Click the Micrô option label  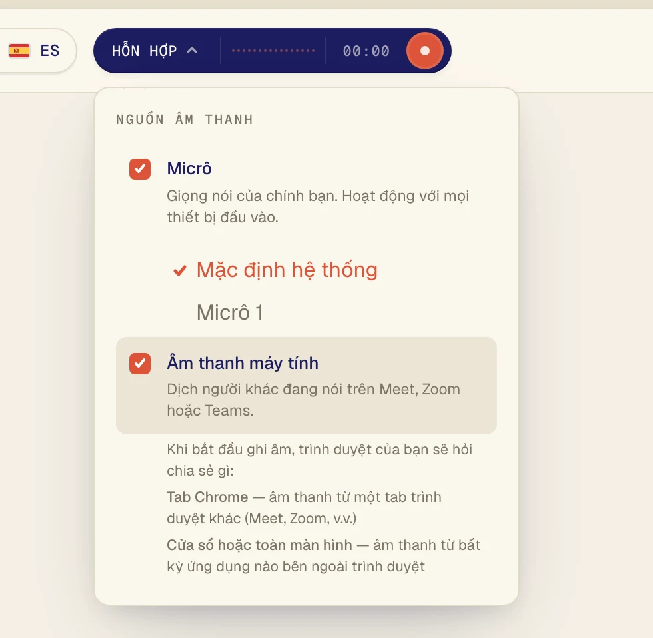click(x=189, y=168)
